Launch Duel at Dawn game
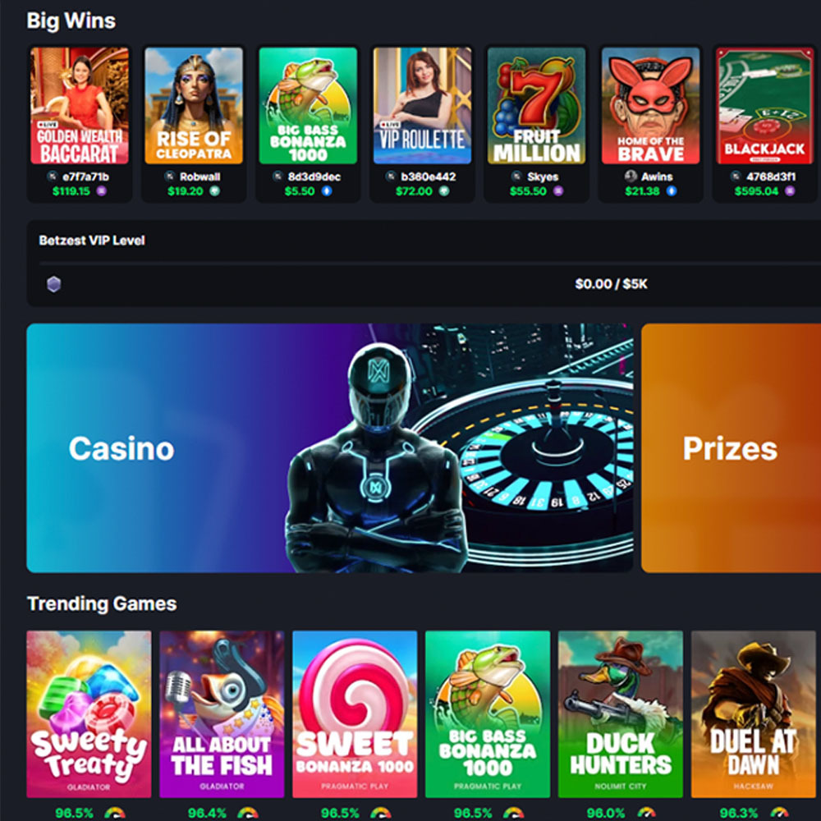The image size is (821, 821). [x=754, y=714]
